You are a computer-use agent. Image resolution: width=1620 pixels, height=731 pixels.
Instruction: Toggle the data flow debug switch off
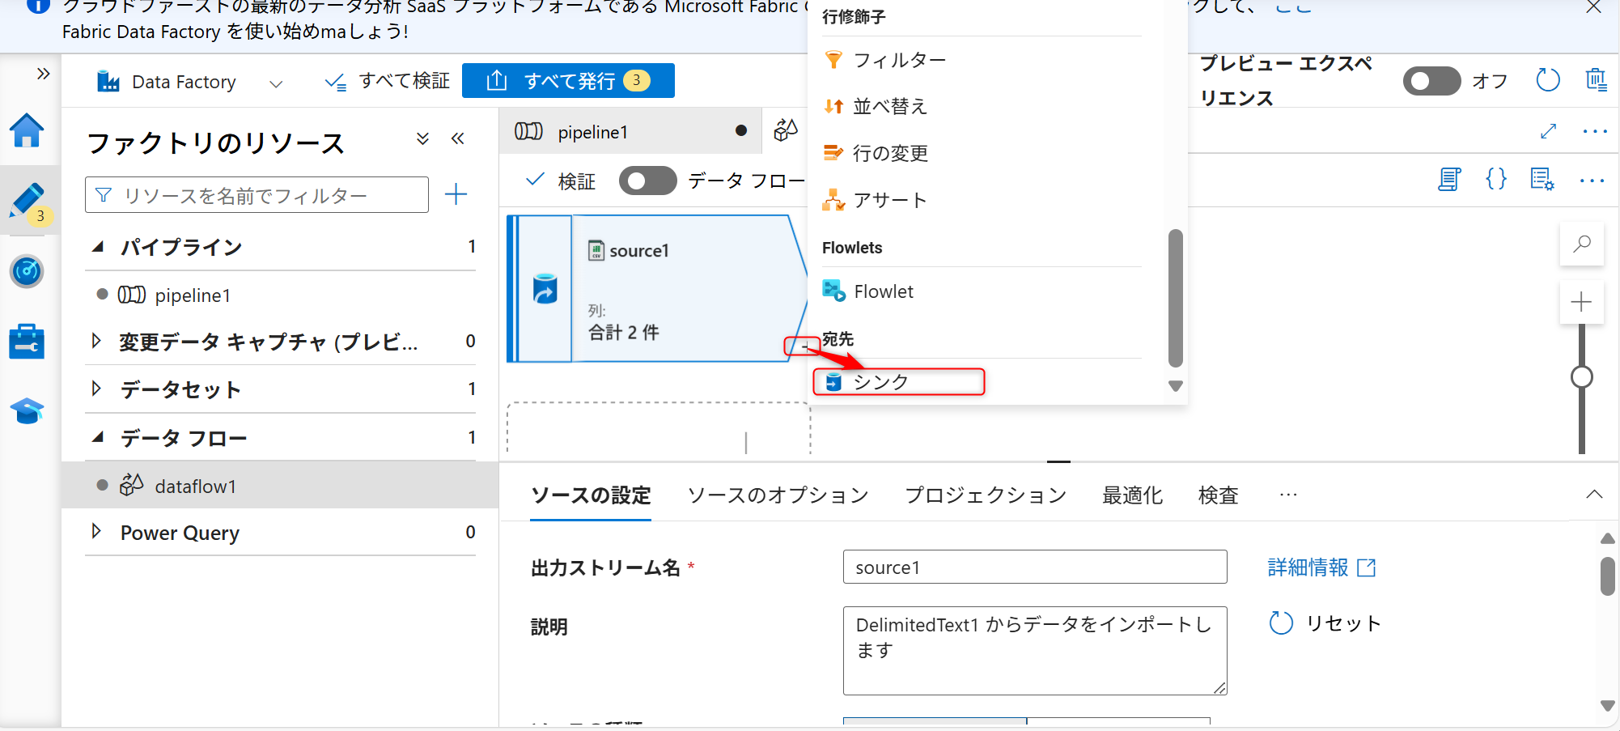click(x=647, y=181)
